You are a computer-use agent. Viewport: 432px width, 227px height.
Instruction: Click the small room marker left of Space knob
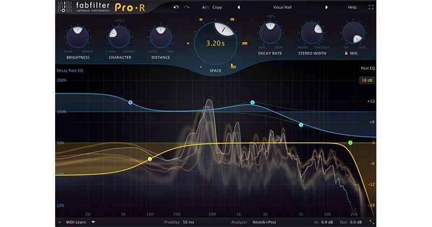(188, 43)
